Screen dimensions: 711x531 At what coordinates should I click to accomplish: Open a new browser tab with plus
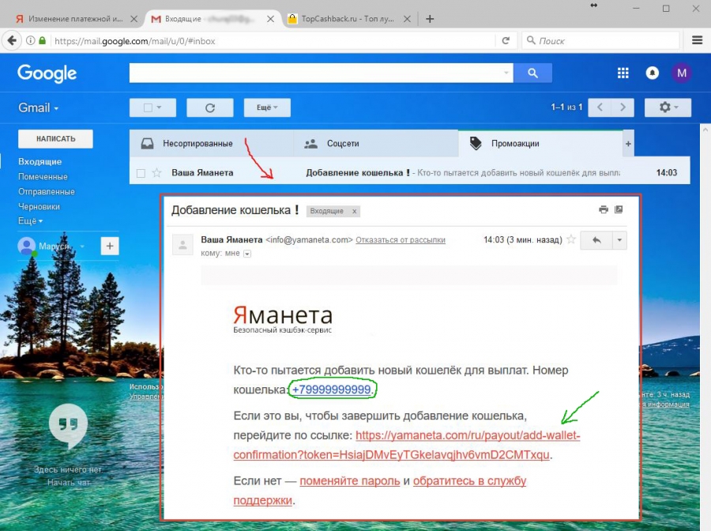[430, 19]
